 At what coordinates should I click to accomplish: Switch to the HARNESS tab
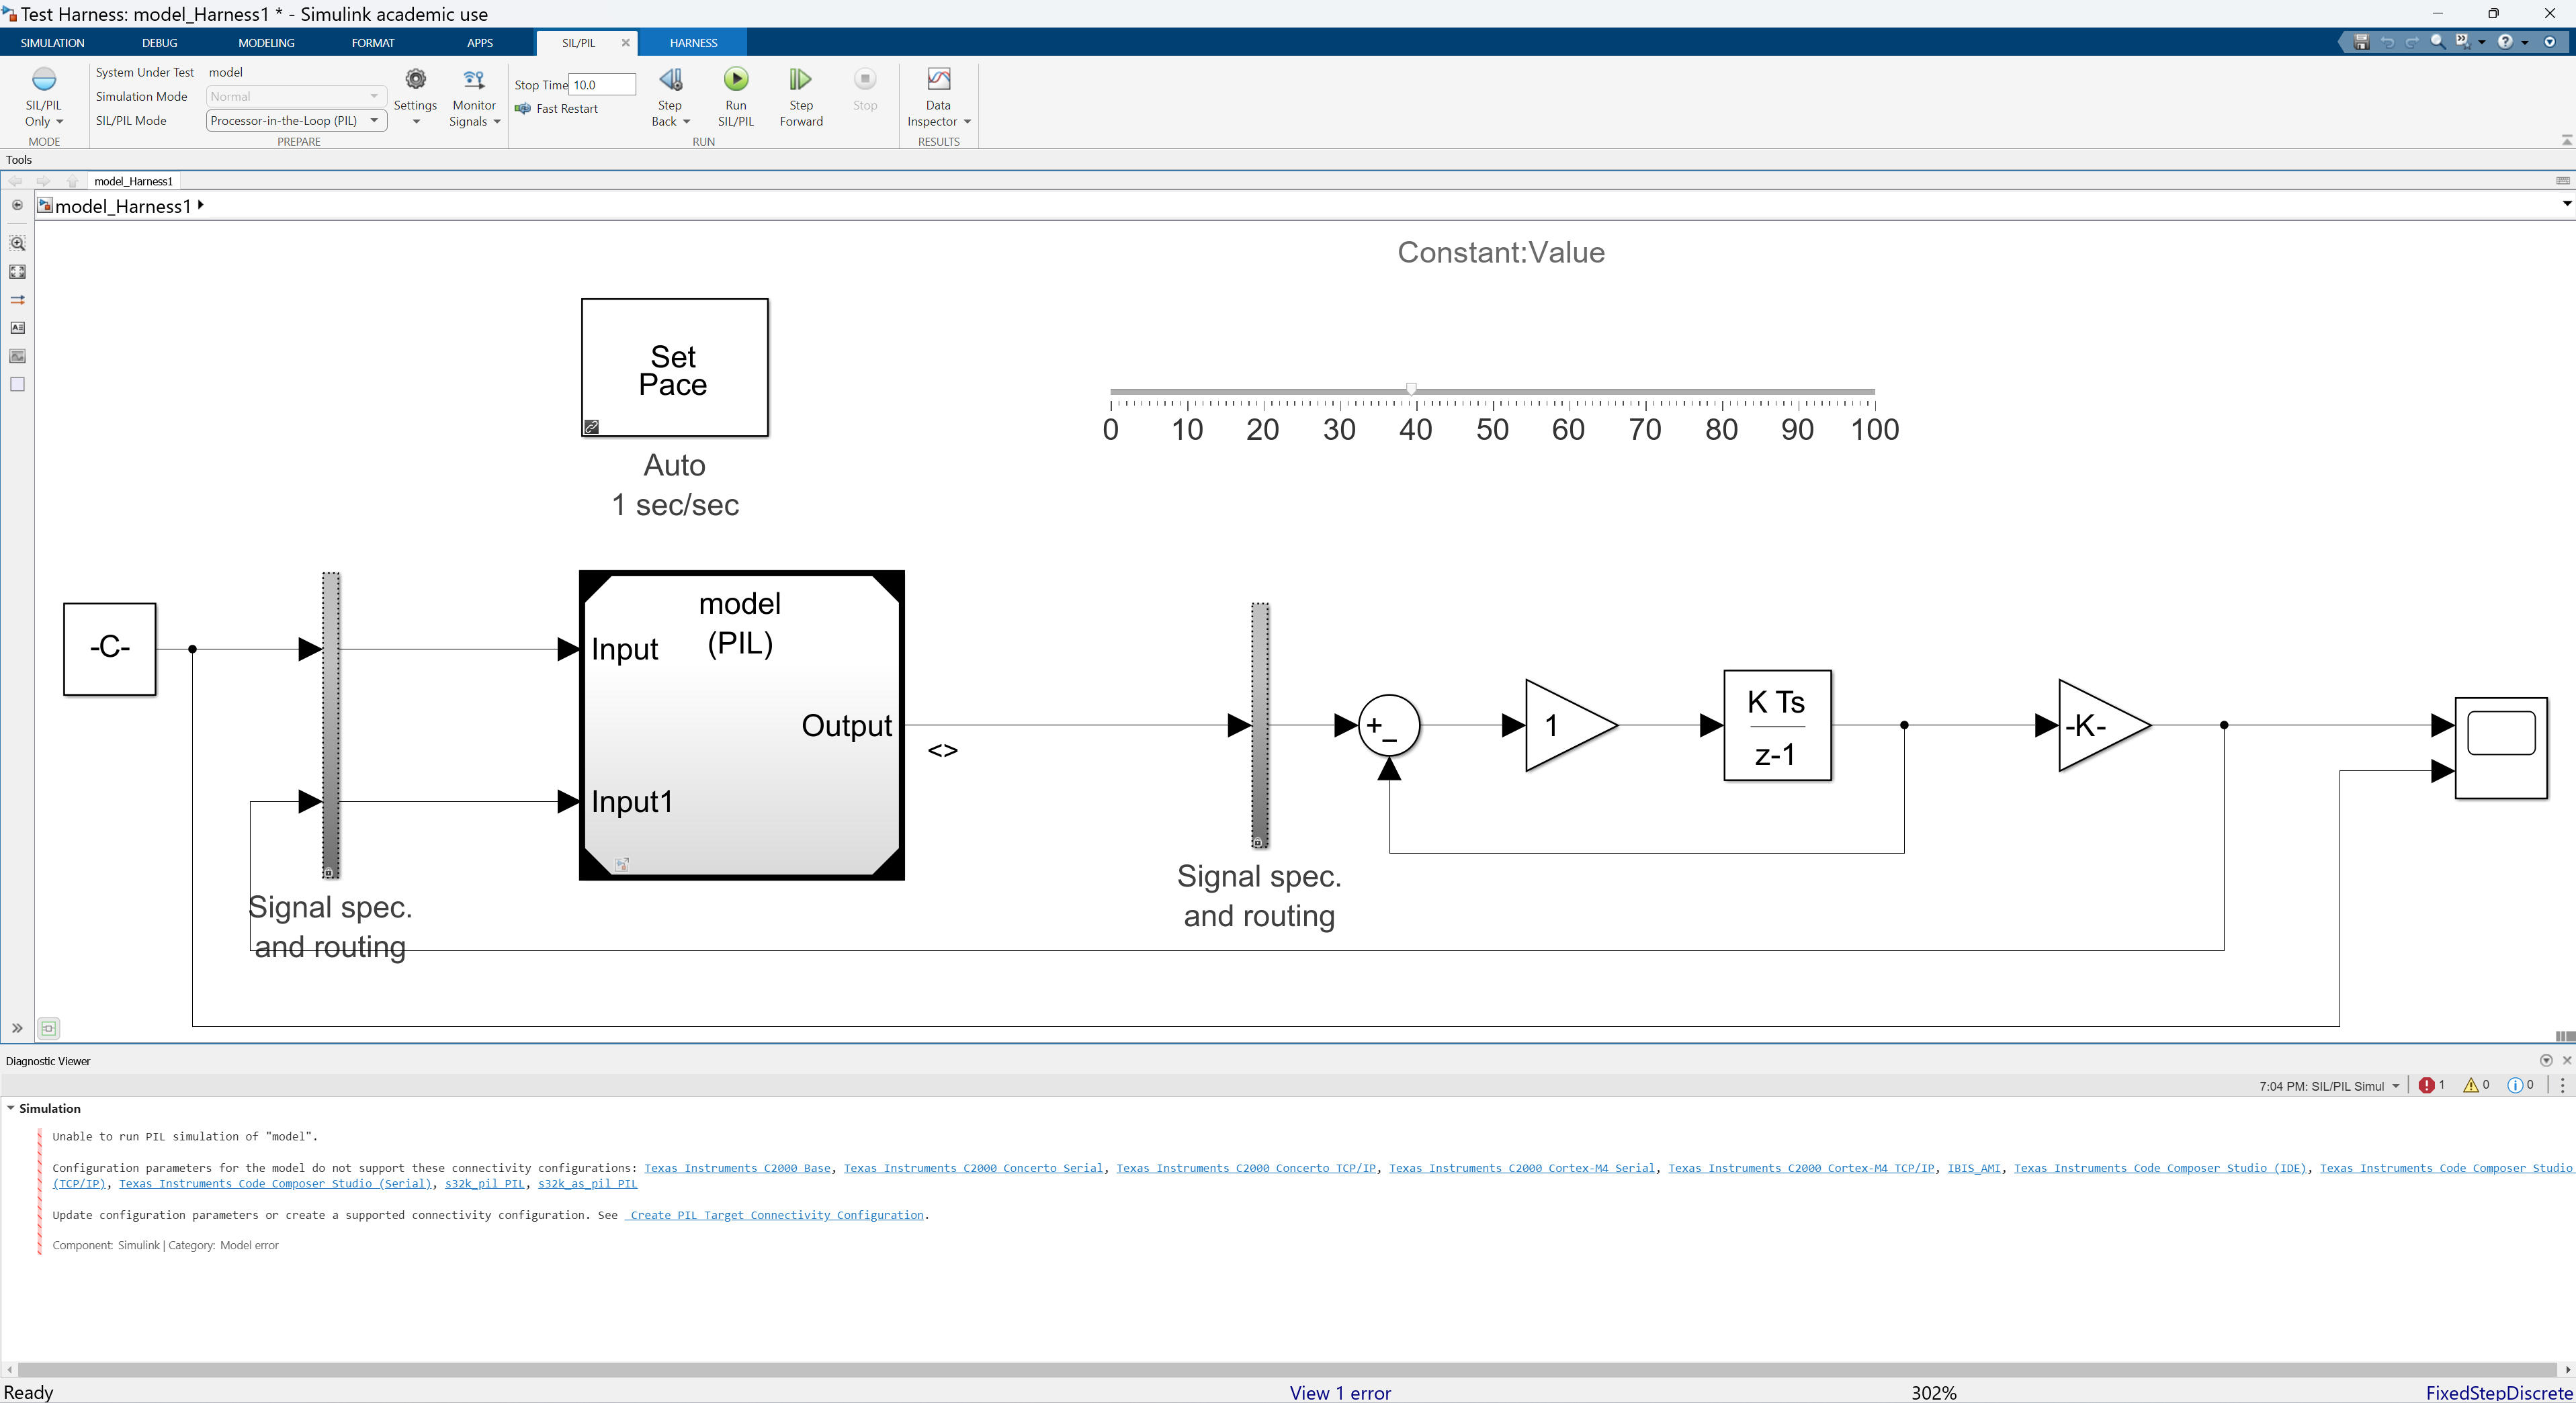(693, 43)
